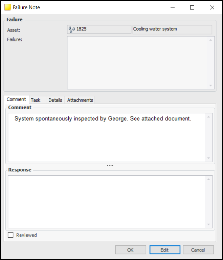Switch to the Comment tab

point(16,99)
